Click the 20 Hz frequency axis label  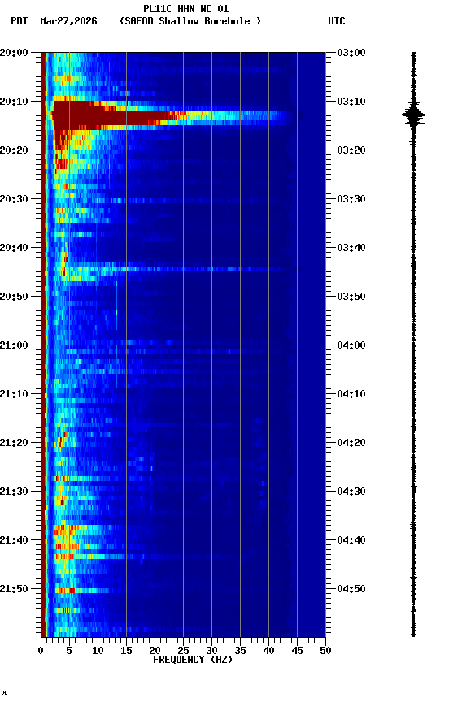click(x=155, y=652)
